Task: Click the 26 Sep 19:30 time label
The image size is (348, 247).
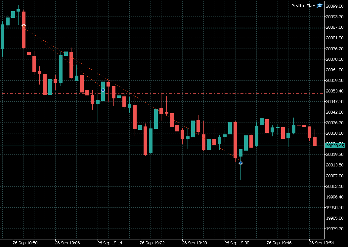Action: (195, 243)
